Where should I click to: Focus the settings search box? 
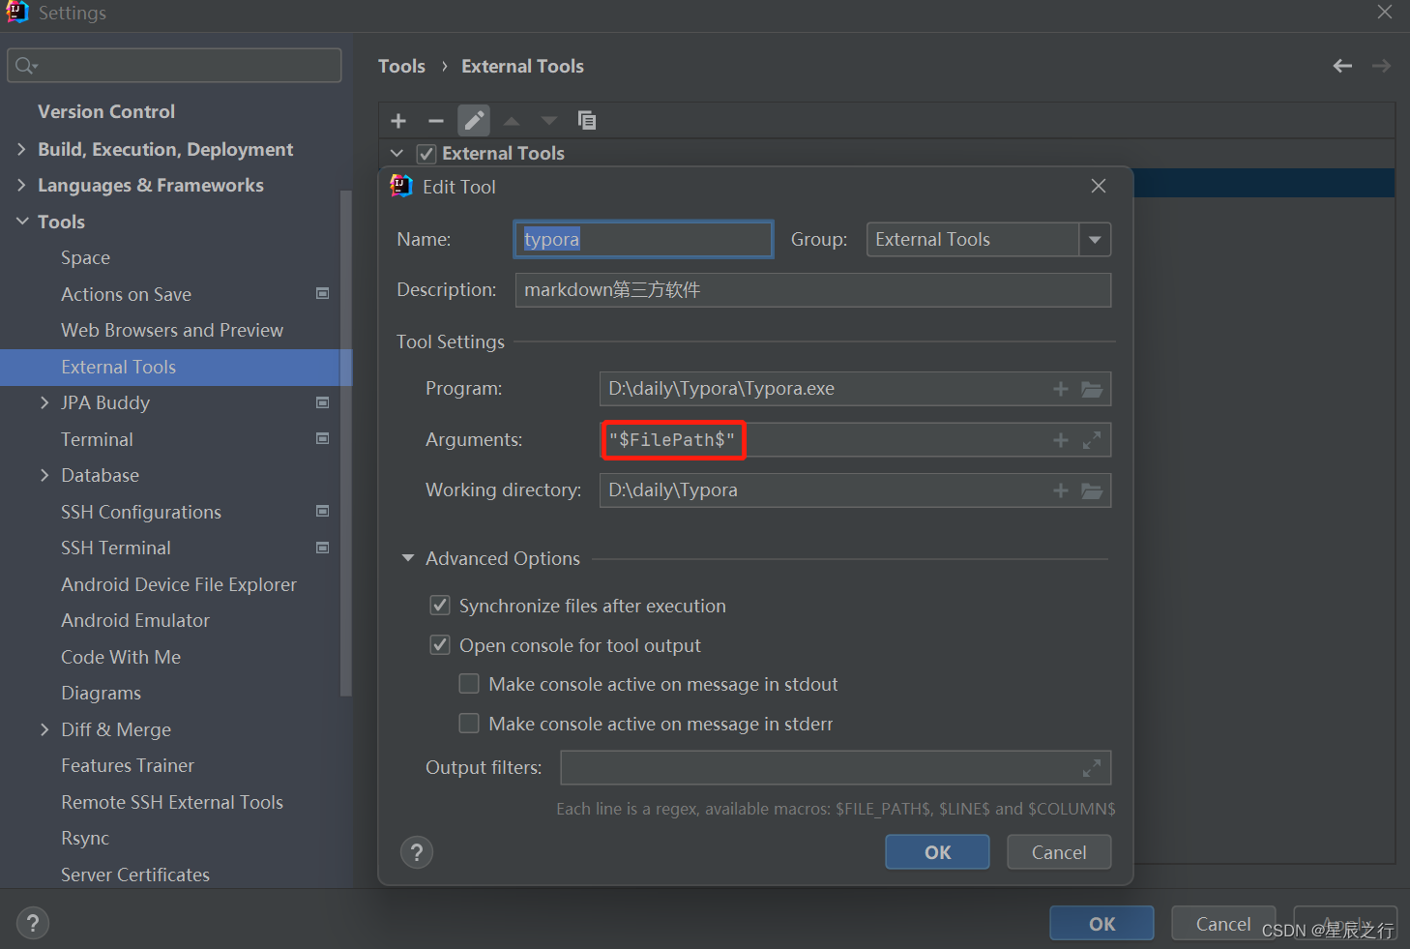174,66
